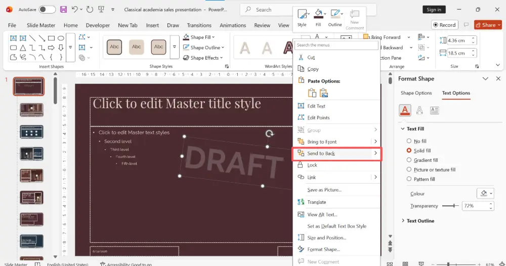Click the Transparency slider
Screen dimensions: 506x266
tap(450, 206)
